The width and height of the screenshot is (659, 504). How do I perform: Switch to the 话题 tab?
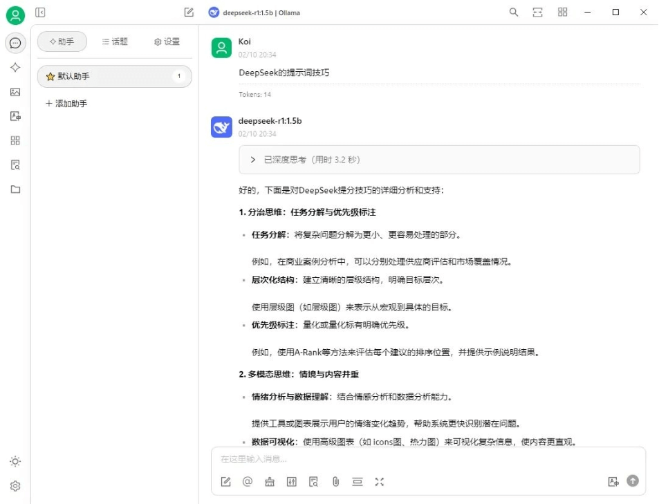pyautogui.click(x=115, y=41)
